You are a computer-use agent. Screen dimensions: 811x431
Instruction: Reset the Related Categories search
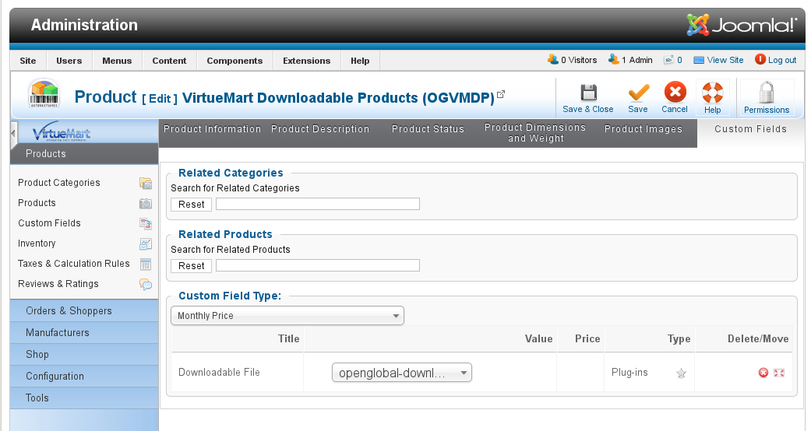click(x=192, y=204)
